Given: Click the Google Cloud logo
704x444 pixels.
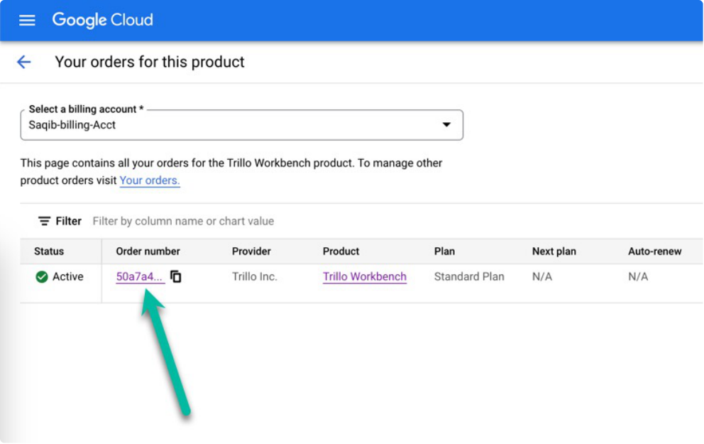Looking at the screenshot, I should coord(102,20).
